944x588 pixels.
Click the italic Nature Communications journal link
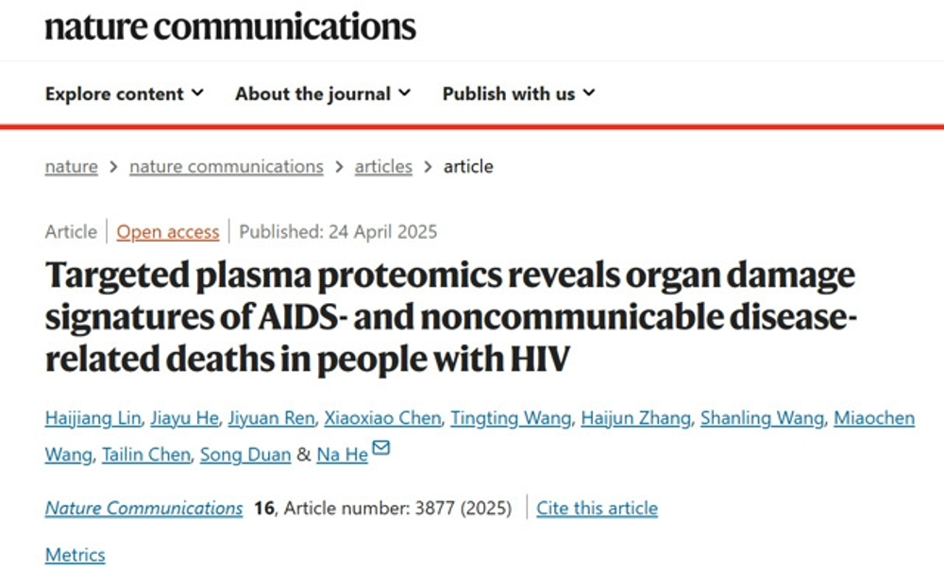point(143,508)
